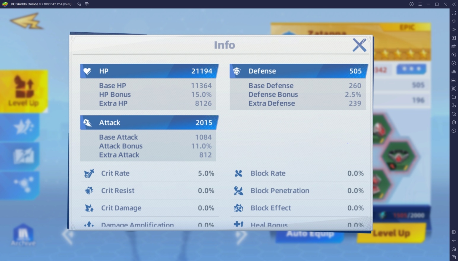Select the HP total 21194
This screenshot has width=458, height=261.
202,71
